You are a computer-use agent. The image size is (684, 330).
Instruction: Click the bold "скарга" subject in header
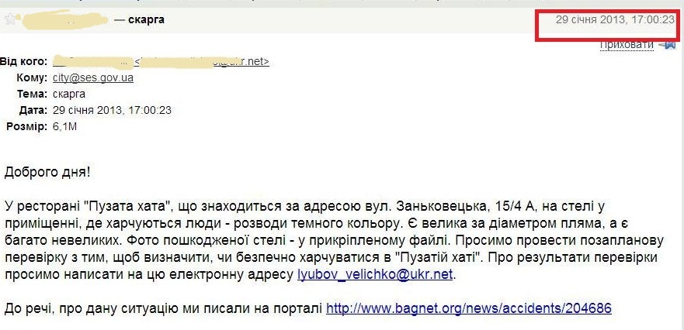(x=146, y=19)
